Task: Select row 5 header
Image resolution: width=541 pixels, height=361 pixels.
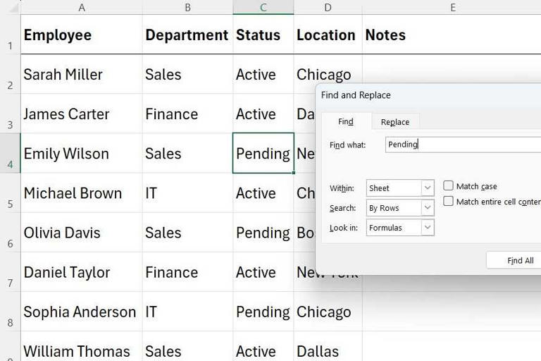Action: tap(11, 192)
